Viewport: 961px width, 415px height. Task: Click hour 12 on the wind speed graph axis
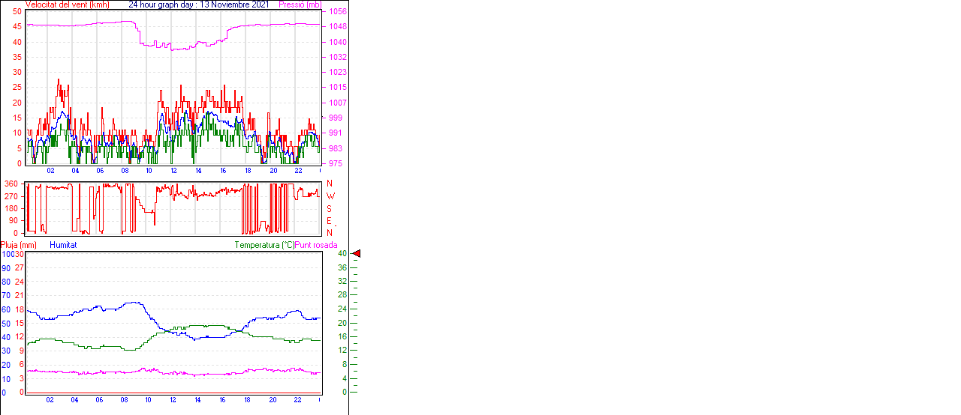tap(173, 171)
